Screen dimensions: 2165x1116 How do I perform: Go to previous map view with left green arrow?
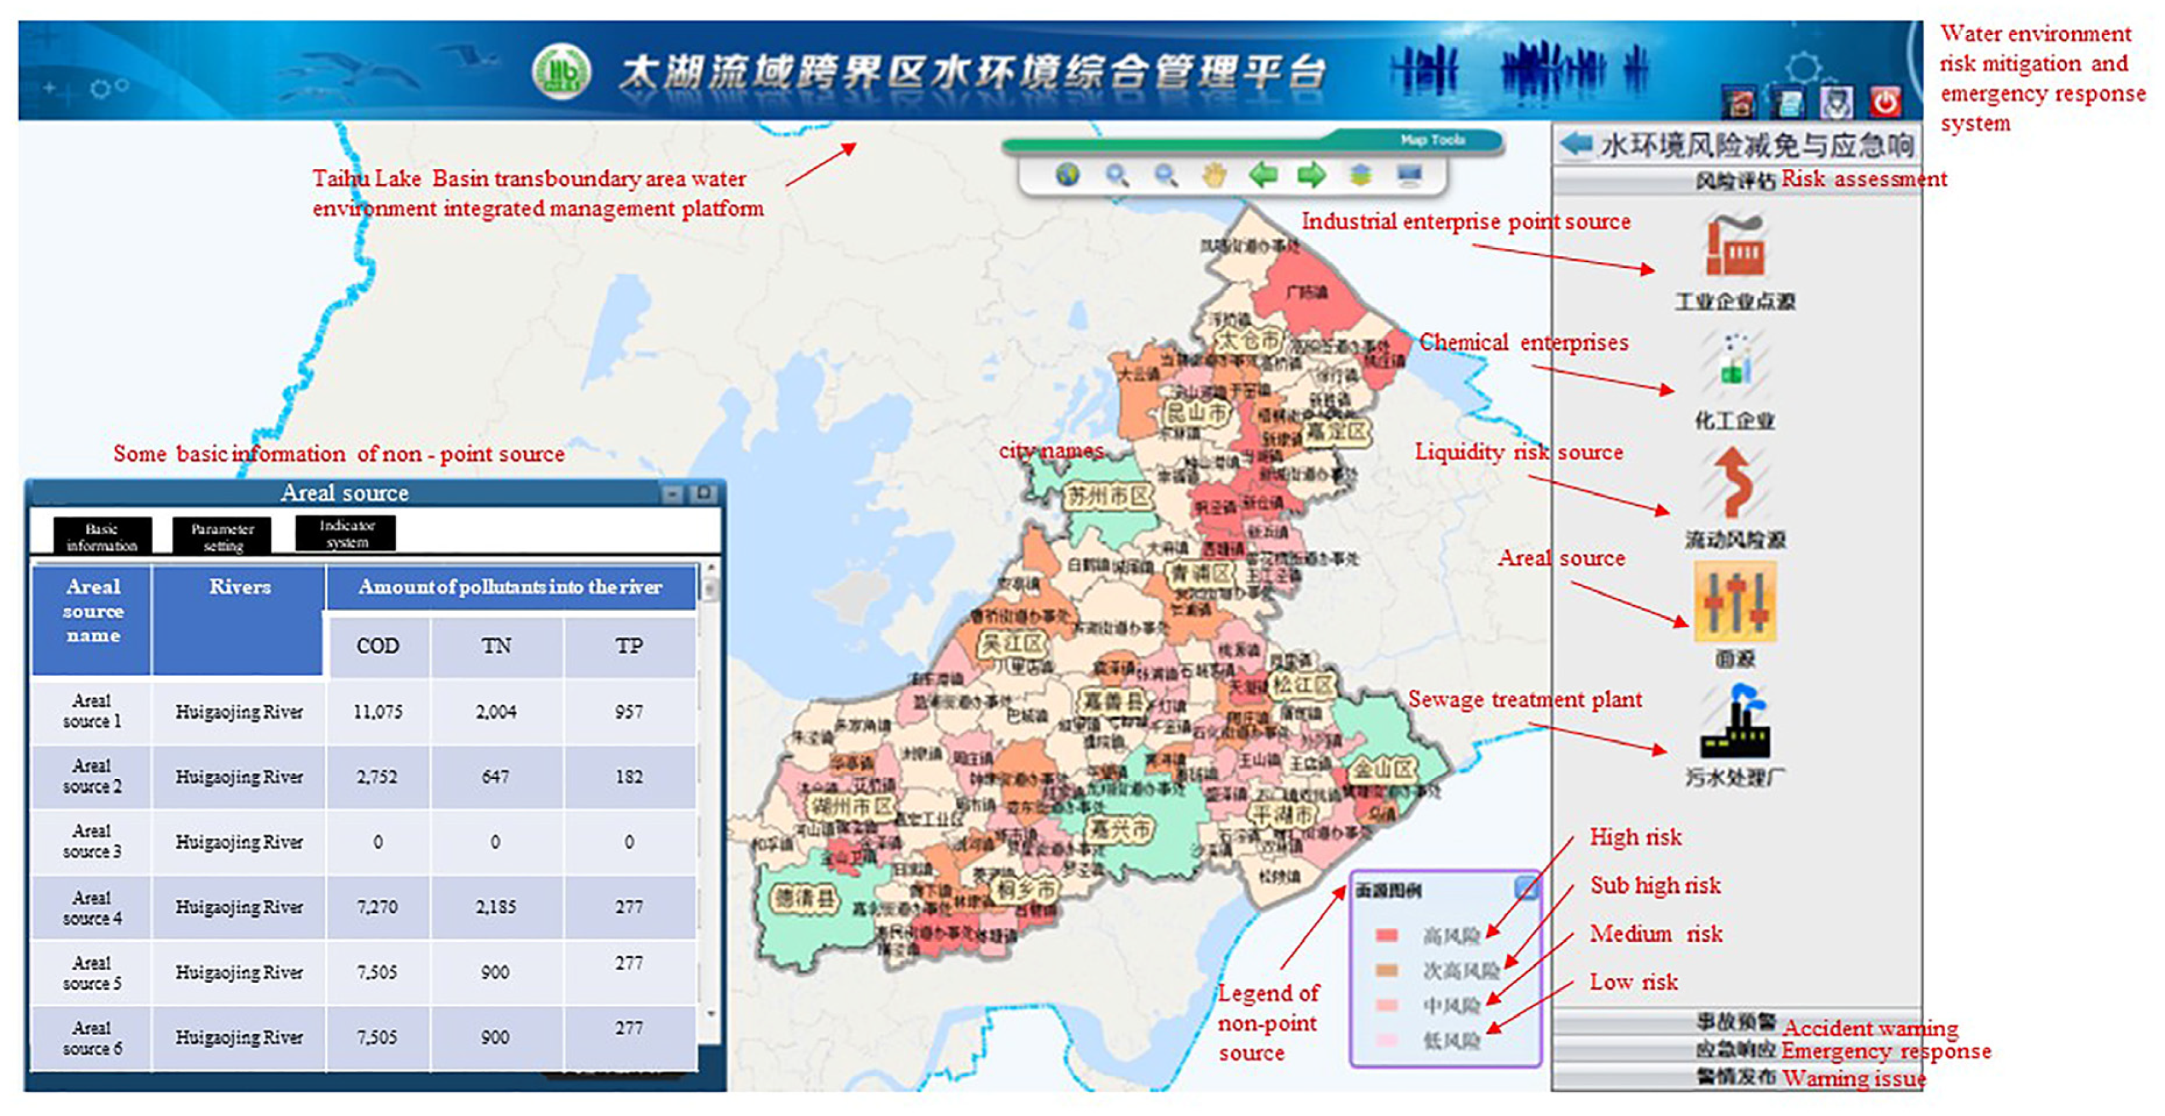[x=1262, y=175]
